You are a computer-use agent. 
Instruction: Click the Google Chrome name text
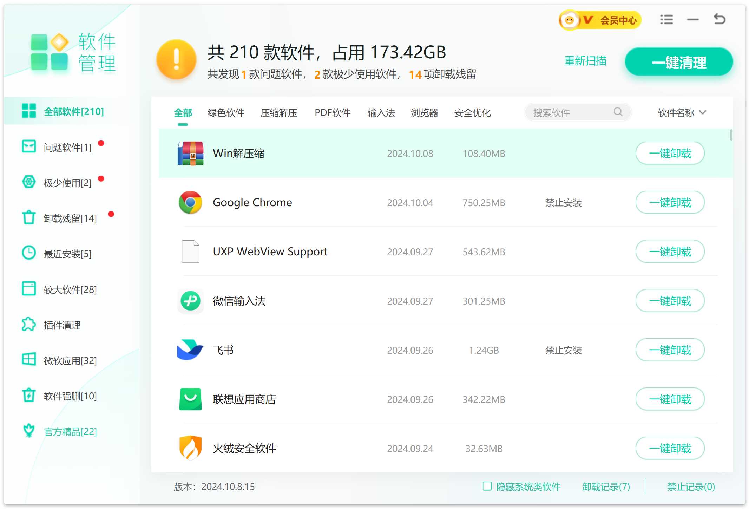(252, 203)
